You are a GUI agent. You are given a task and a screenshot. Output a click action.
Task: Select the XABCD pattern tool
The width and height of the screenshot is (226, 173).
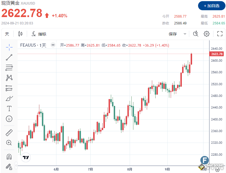click(x=9, y=78)
